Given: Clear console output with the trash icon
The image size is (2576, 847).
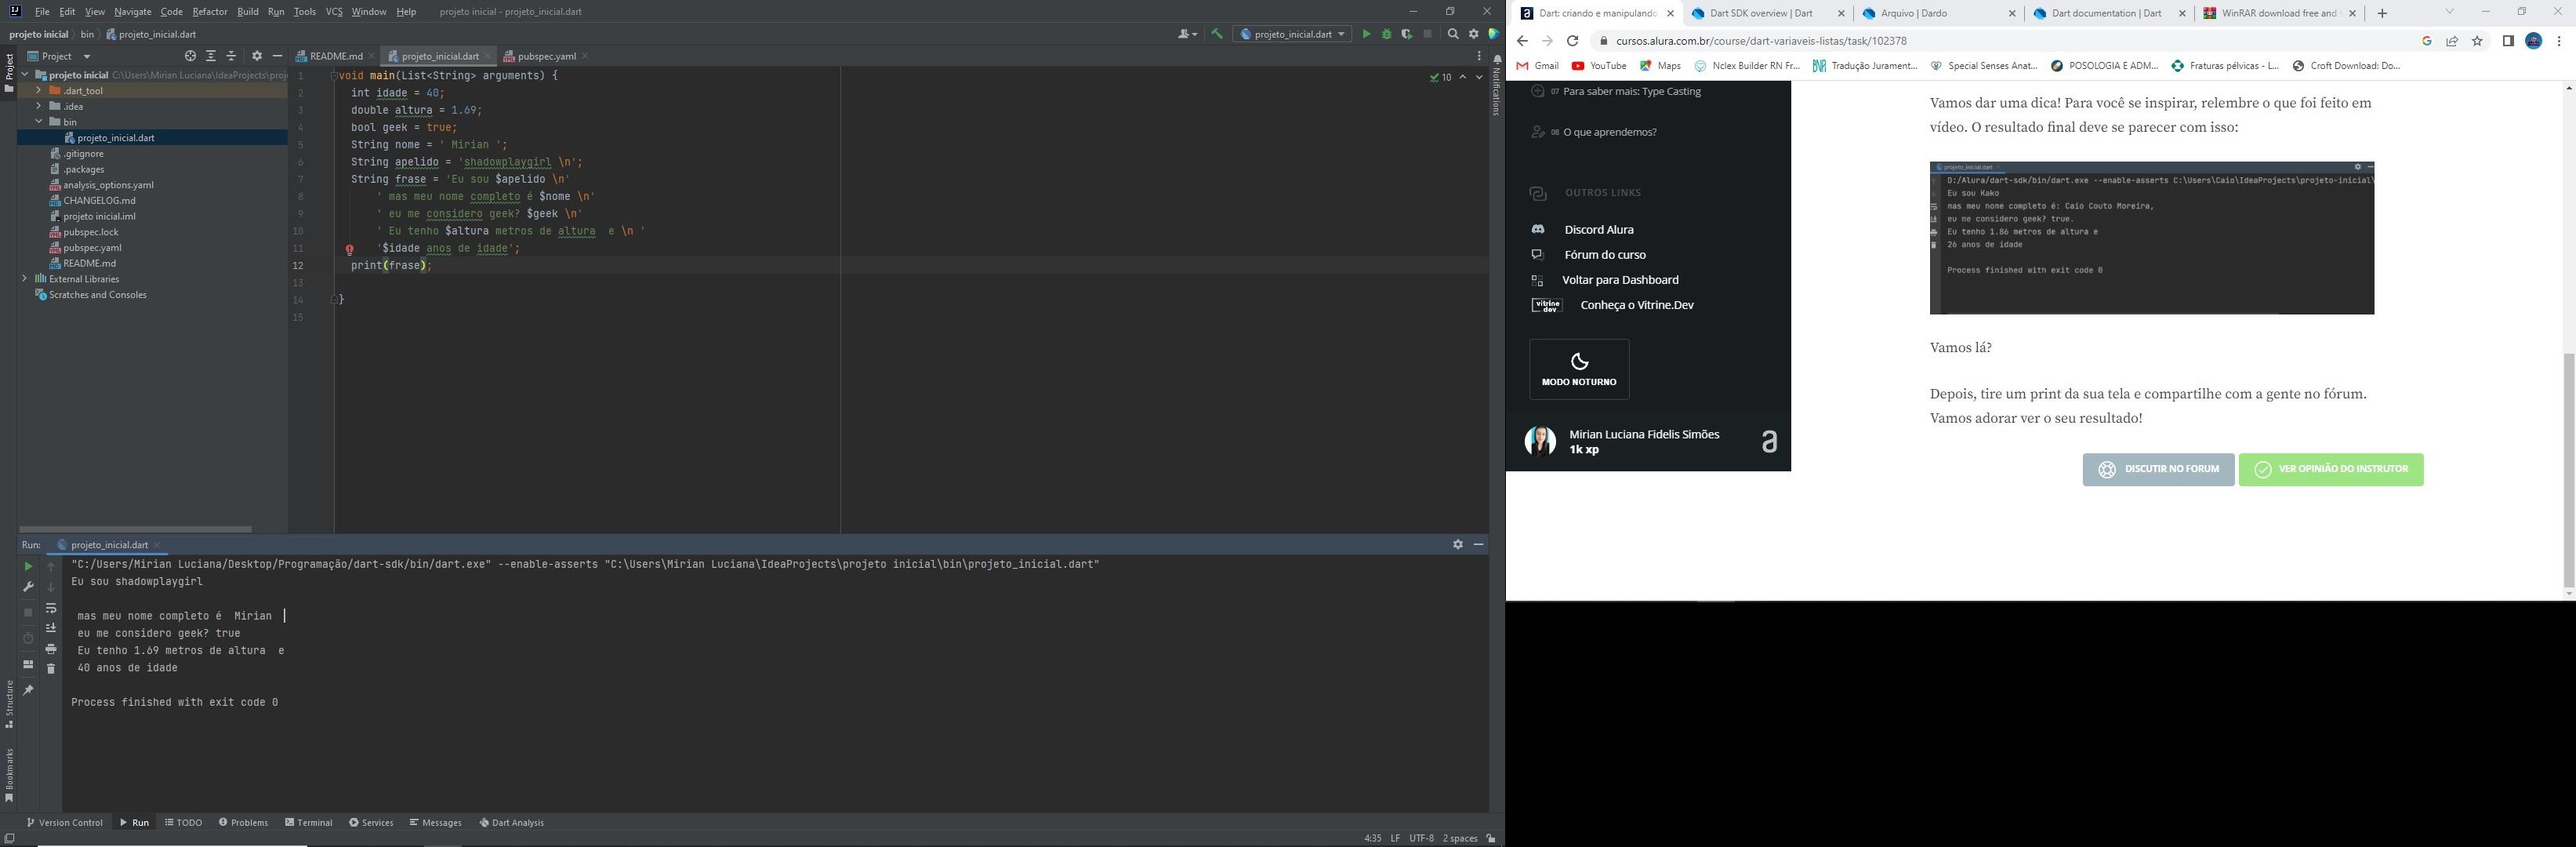Looking at the screenshot, I should pos(51,669).
